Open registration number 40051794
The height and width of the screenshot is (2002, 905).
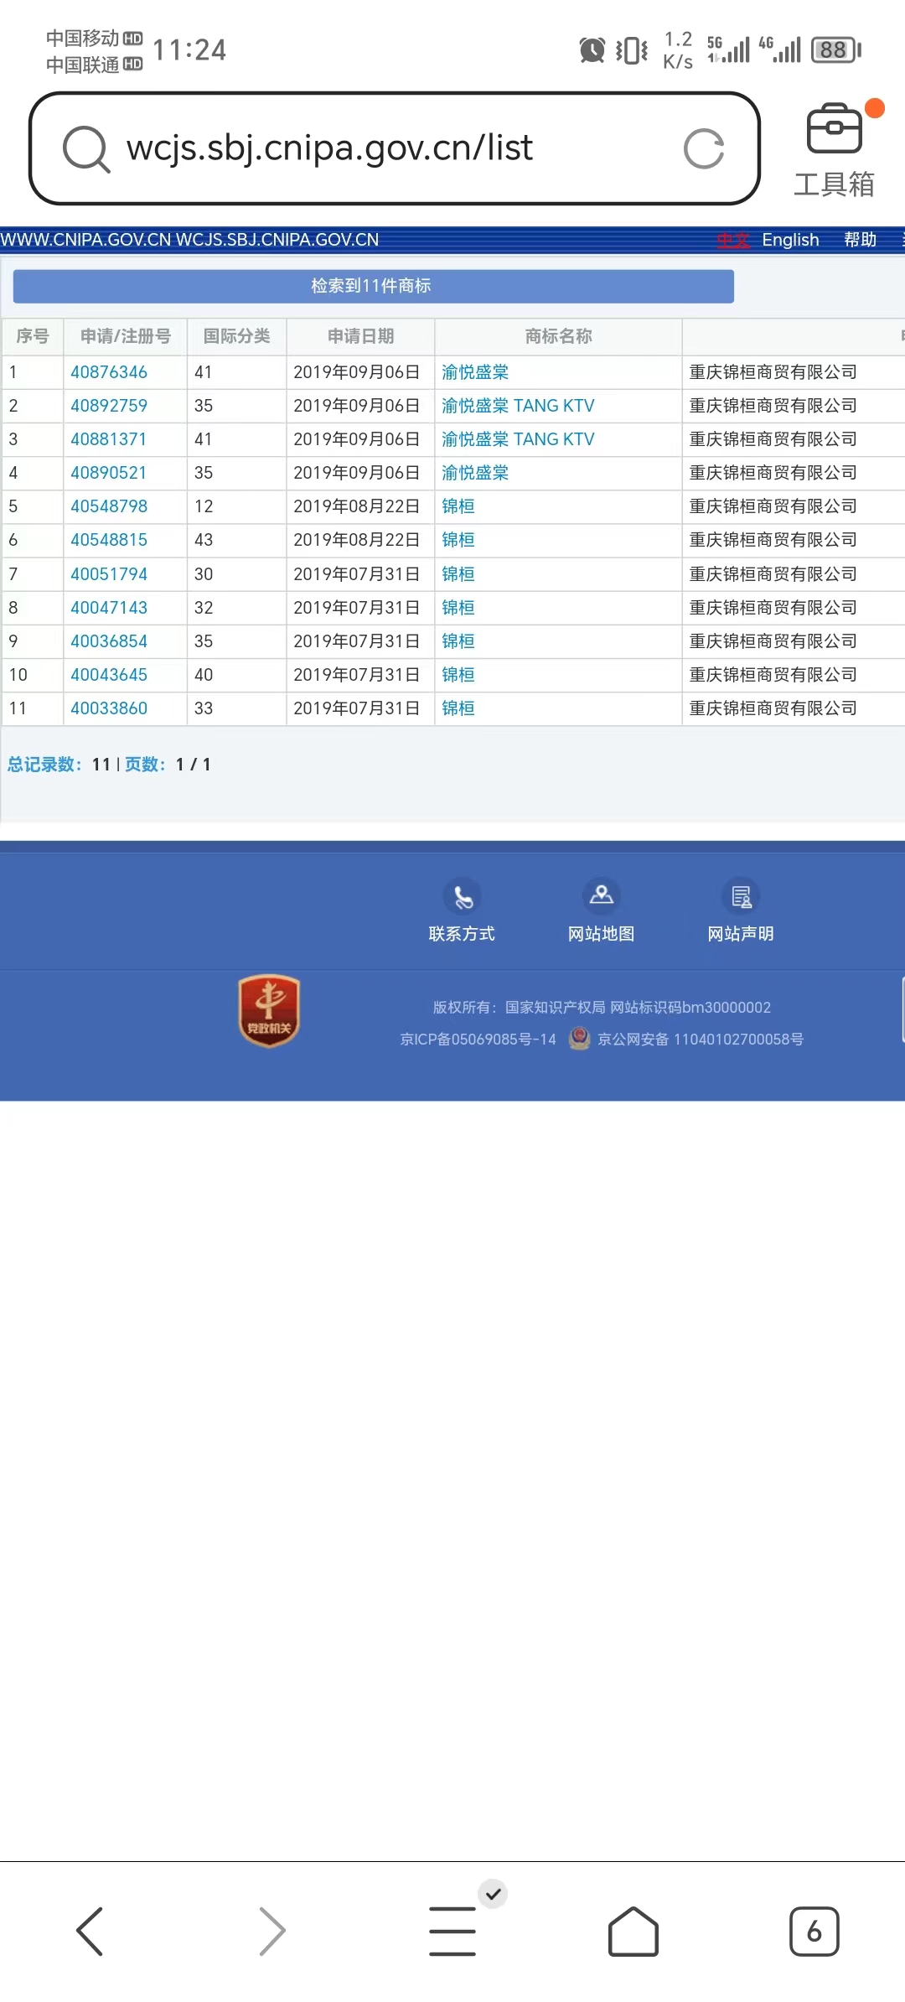109,574
